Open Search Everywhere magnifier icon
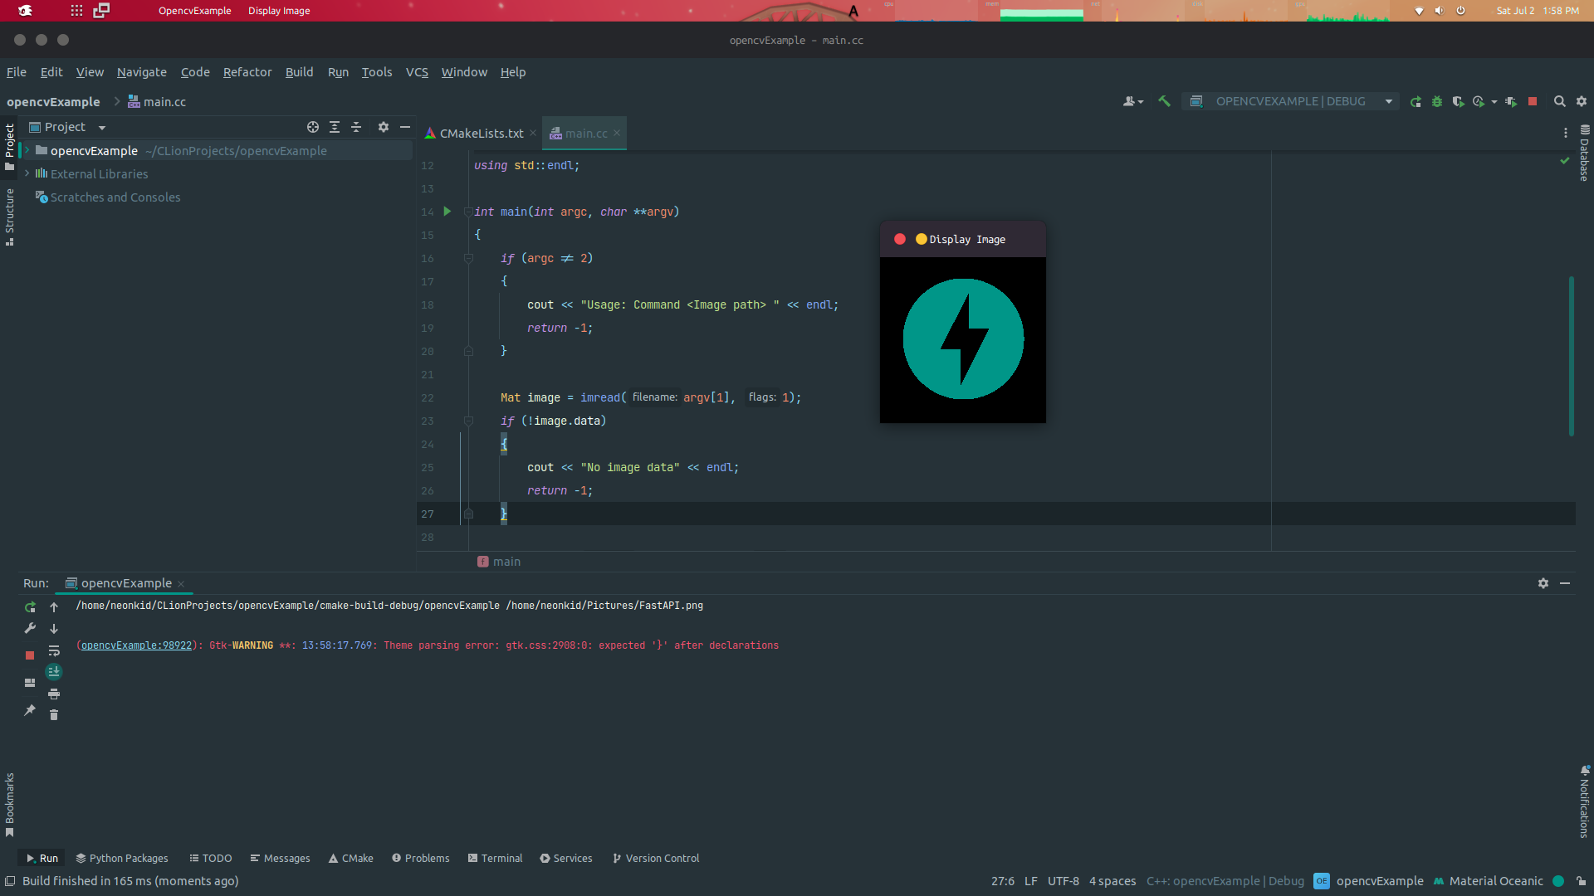The width and height of the screenshot is (1594, 896). coord(1559,101)
